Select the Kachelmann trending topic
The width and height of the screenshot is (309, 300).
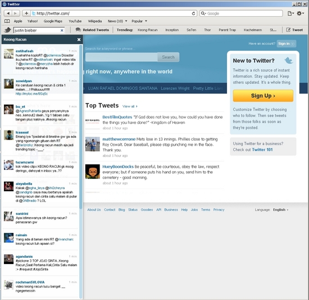pos(253,30)
